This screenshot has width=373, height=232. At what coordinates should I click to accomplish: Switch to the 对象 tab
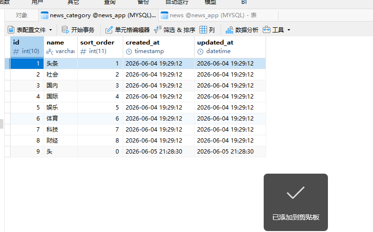tap(22, 15)
